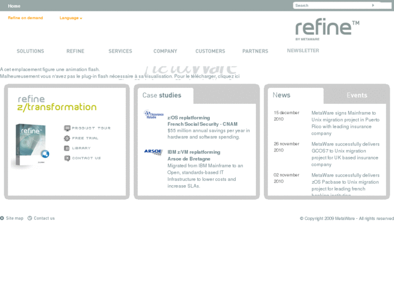
Task: Click the flash download 'cliquez ici' text
Action: pyautogui.click(x=229, y=76)
